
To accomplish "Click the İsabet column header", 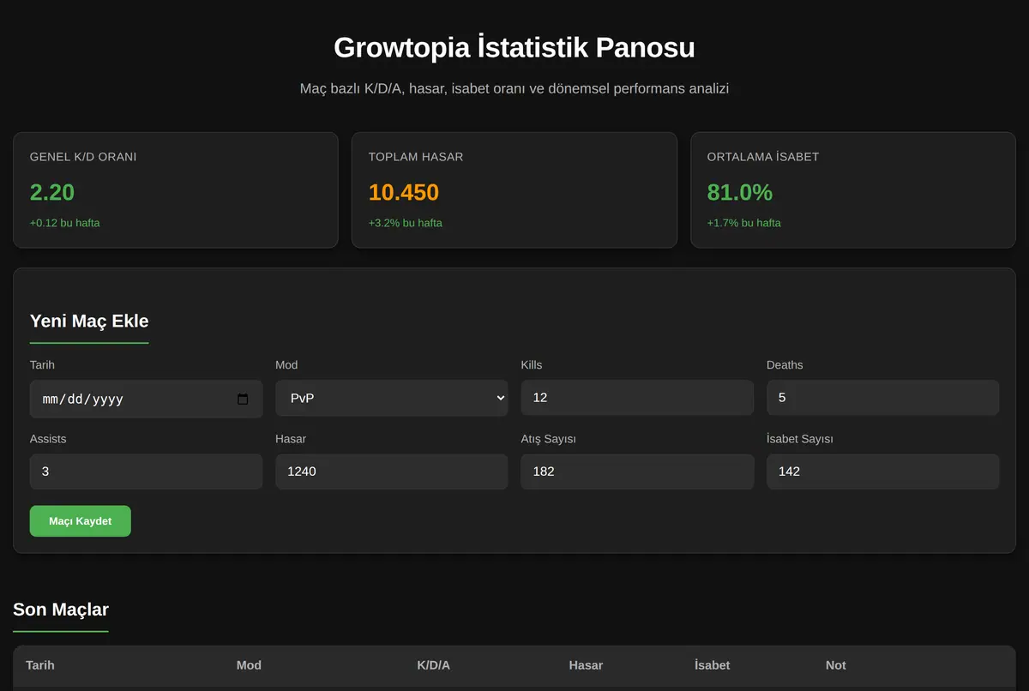I will click(x=713, y=665).
